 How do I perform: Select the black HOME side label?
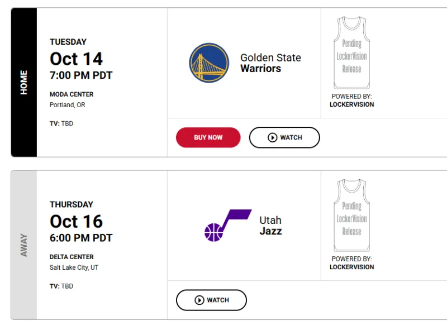[24, 82]
